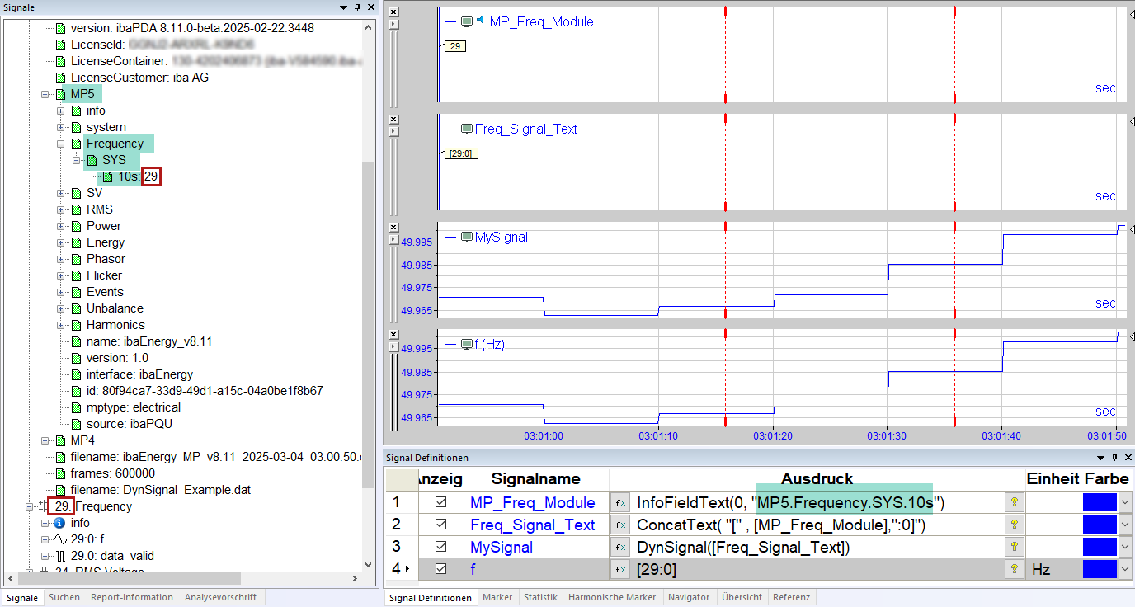This screenshot has height=607, width=1135.
Task: Expand the RMS tree node
Action: (60, 209)
